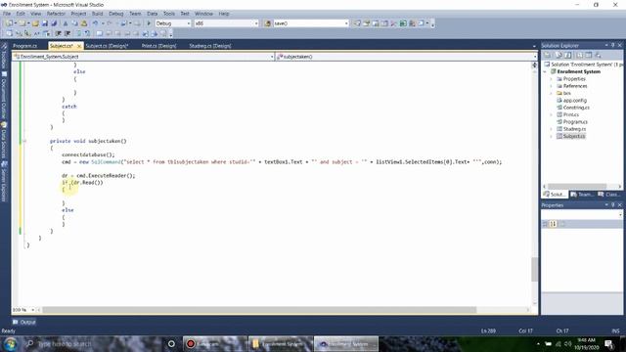Open the Debug menu
This screenshot has width=626, height=352.
[x=116, y=14]
